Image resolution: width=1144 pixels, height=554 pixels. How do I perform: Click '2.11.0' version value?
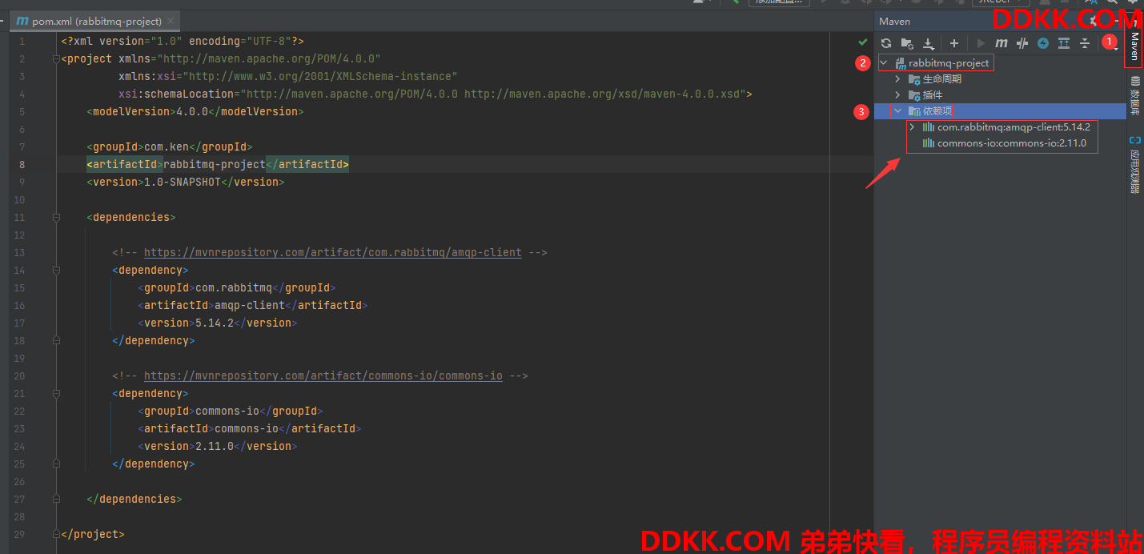(215, 446)
